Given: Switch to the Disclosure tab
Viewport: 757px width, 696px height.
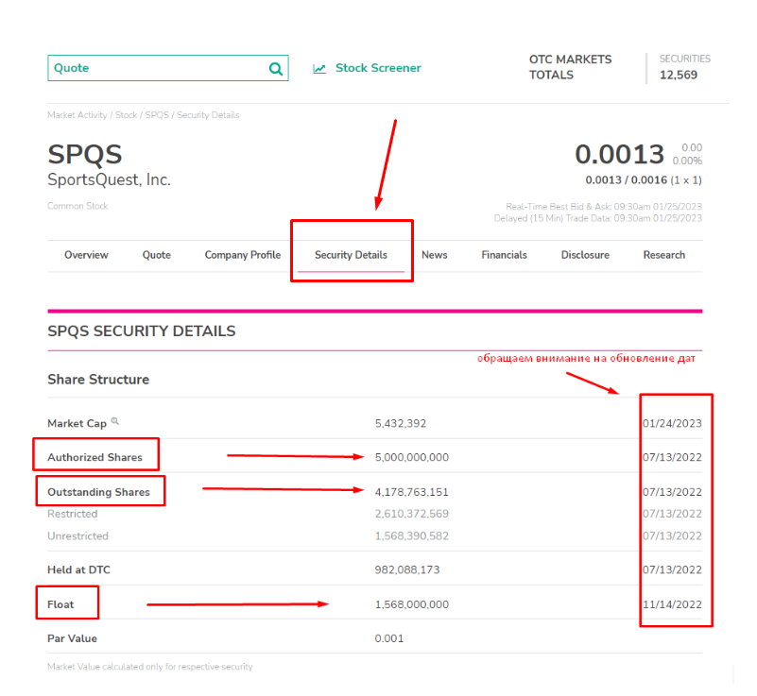Looking at the screenshot, I should tap(585, 255).
